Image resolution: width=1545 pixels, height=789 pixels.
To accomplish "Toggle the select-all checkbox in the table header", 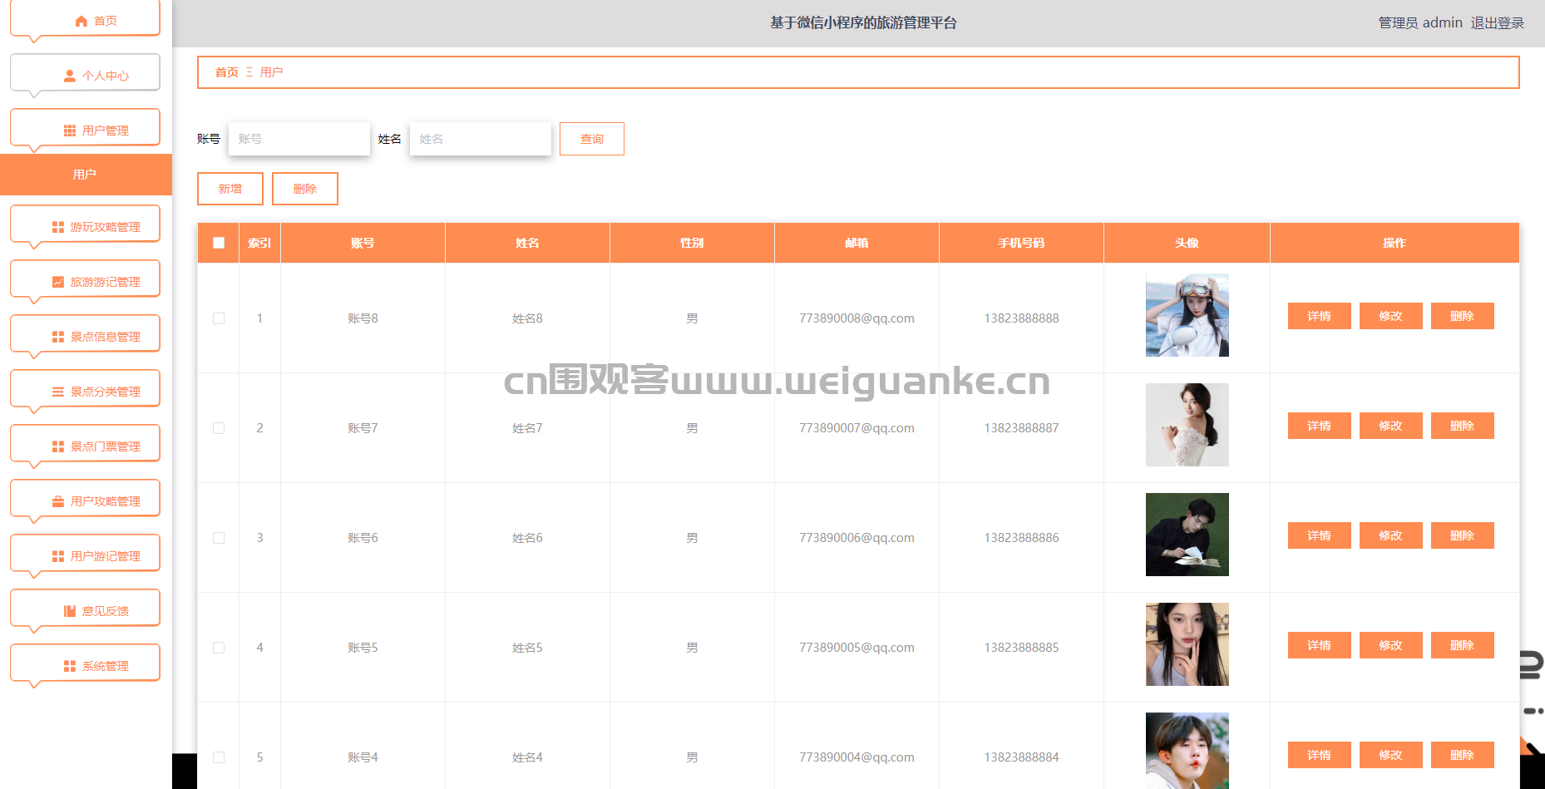I will (219, 243).
